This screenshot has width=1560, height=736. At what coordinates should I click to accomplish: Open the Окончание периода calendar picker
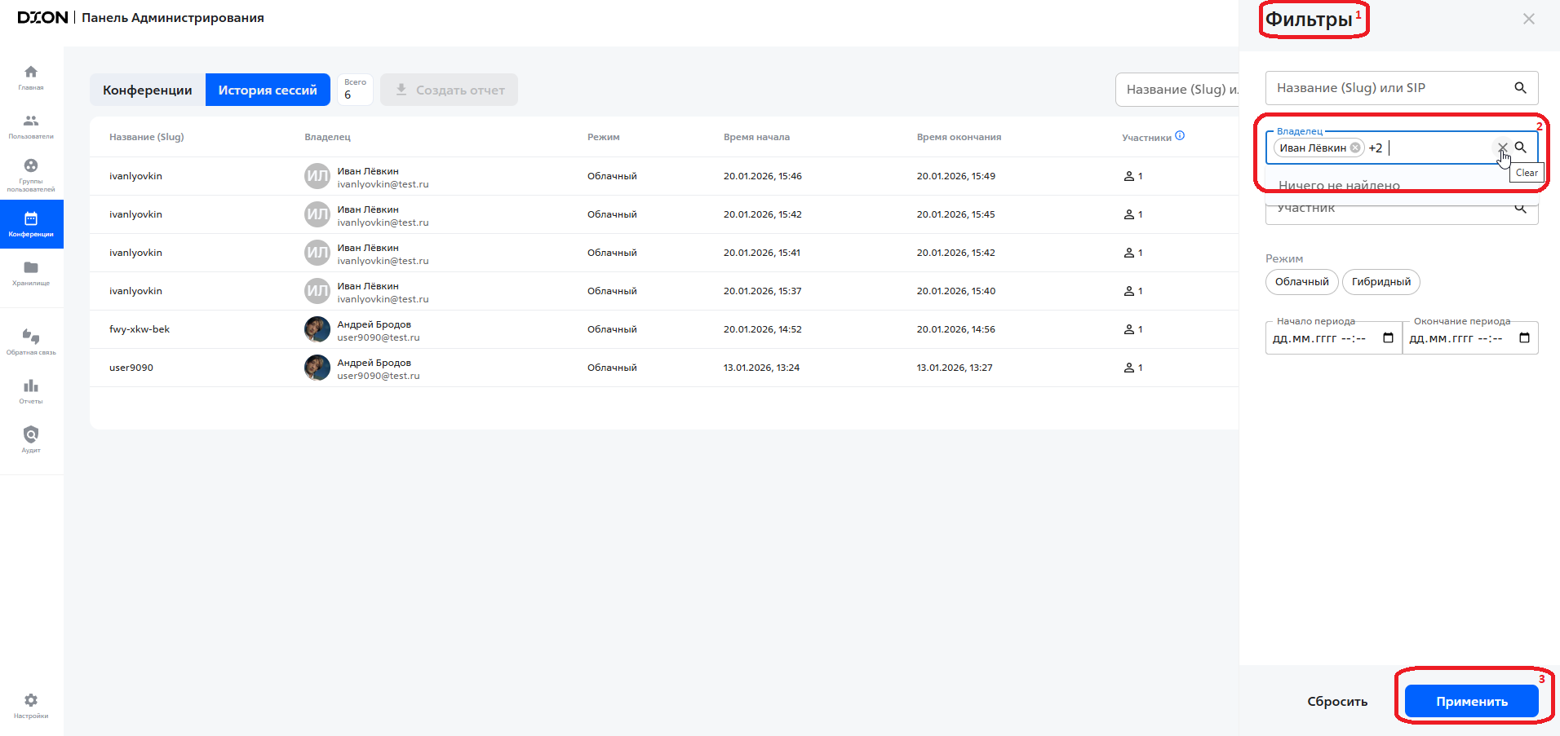click(x=1524, y=338)
